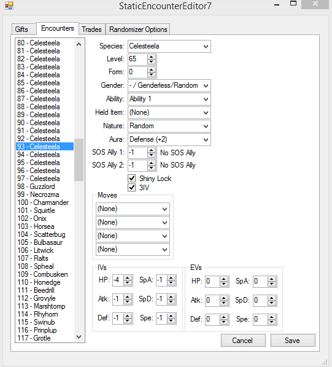332x367 pixels.
Task: Click the StaticEncounterEditor7 app icon in title bar
Action: [x=9, y=6]
